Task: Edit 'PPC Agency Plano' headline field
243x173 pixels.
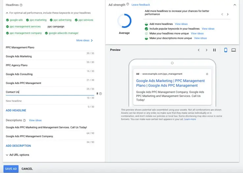Action: pyautogui.click(x=50, y=65)
